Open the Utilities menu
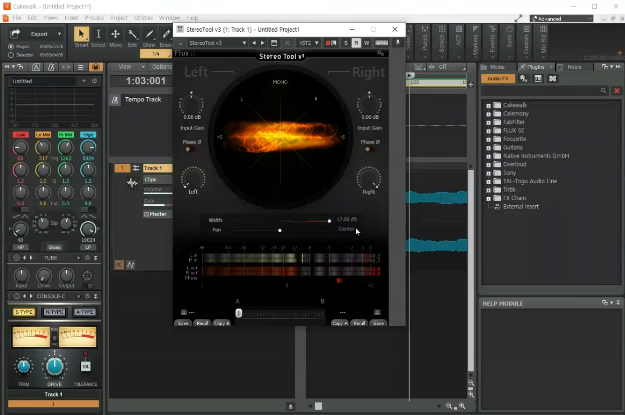The height and width of the screenshot is (415, 625). pyautogui.click(x=143, y=18)
